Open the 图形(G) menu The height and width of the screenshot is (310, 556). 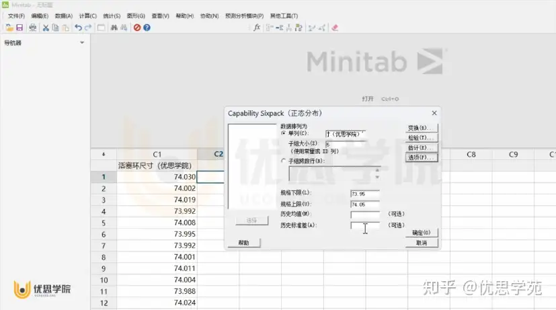coord(136,16)
